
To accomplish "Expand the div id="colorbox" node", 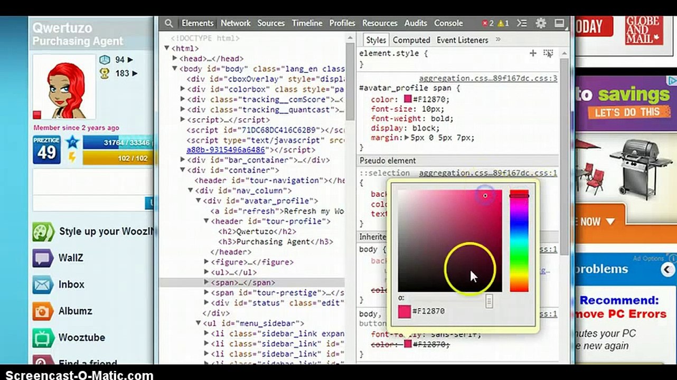I will coord(183,89).
